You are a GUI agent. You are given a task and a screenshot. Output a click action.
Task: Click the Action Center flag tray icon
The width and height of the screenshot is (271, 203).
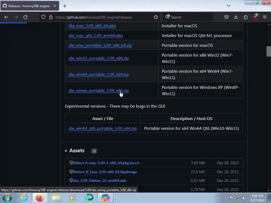coord(231,198)
